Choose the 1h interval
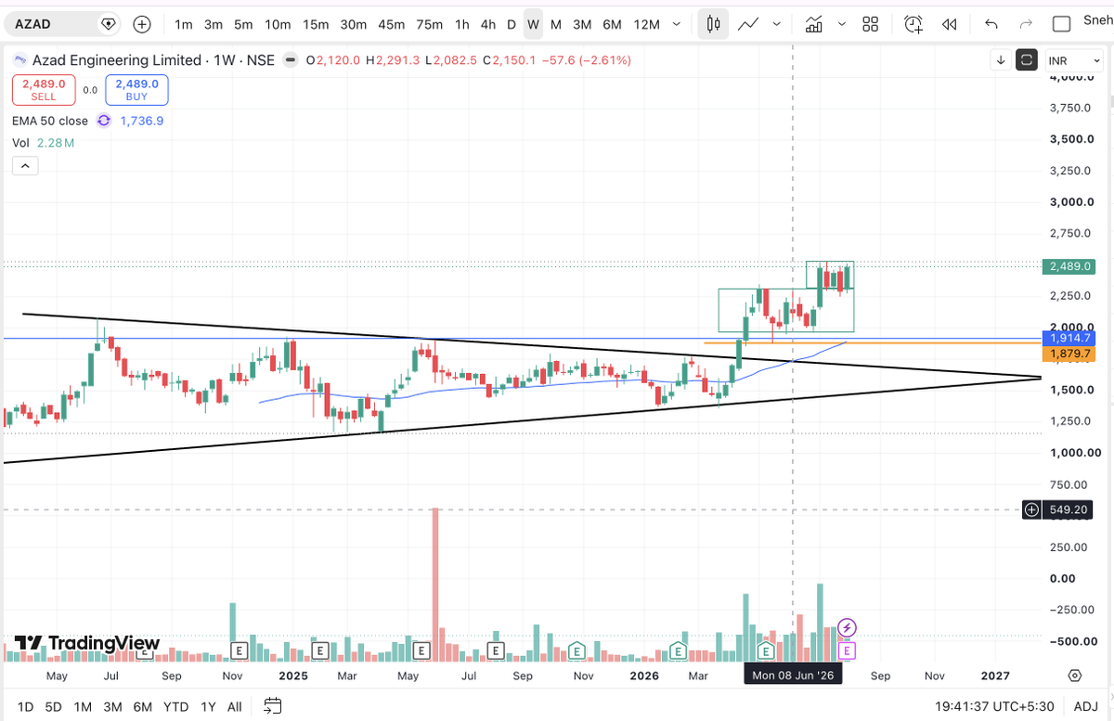Viewport: 1114px width, 721px height. (461, 24)
